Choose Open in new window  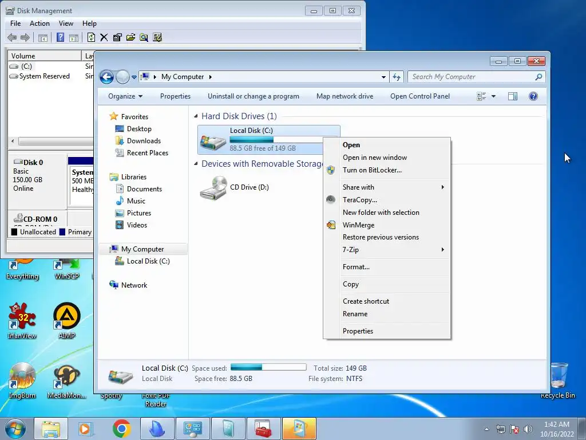[x=387, y=158]
